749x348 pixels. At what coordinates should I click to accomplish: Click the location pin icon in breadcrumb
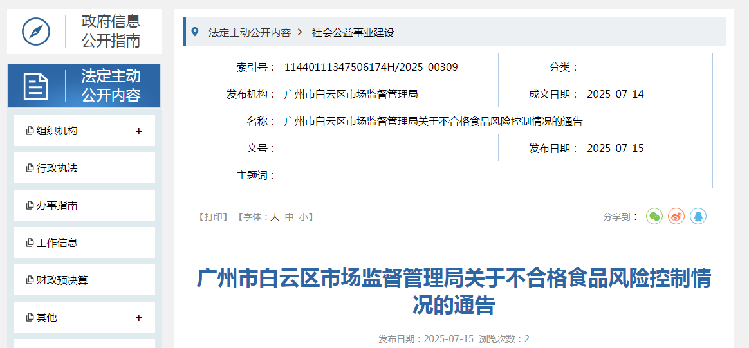coord(195,32)
